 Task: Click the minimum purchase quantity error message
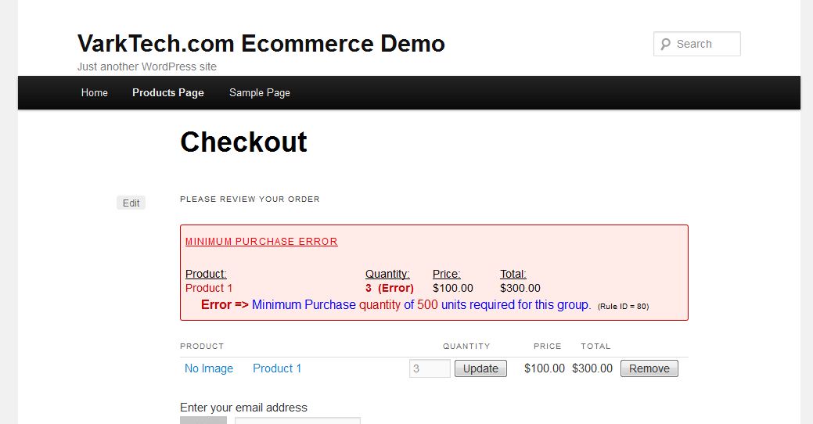(396, 305)
